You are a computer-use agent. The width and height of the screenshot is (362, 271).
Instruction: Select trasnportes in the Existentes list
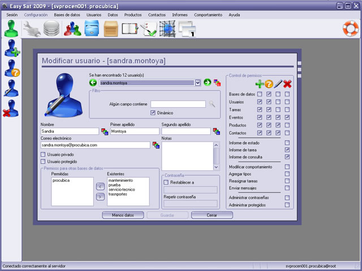[118, 194]
